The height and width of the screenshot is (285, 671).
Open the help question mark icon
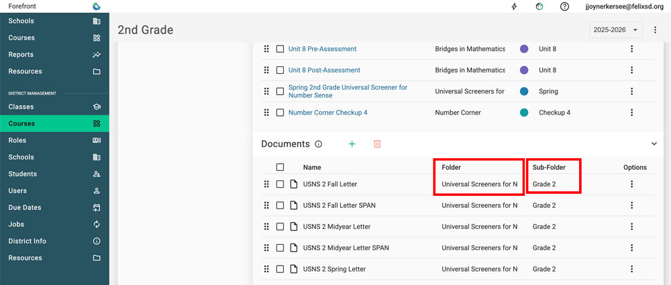tap(565, 7)
